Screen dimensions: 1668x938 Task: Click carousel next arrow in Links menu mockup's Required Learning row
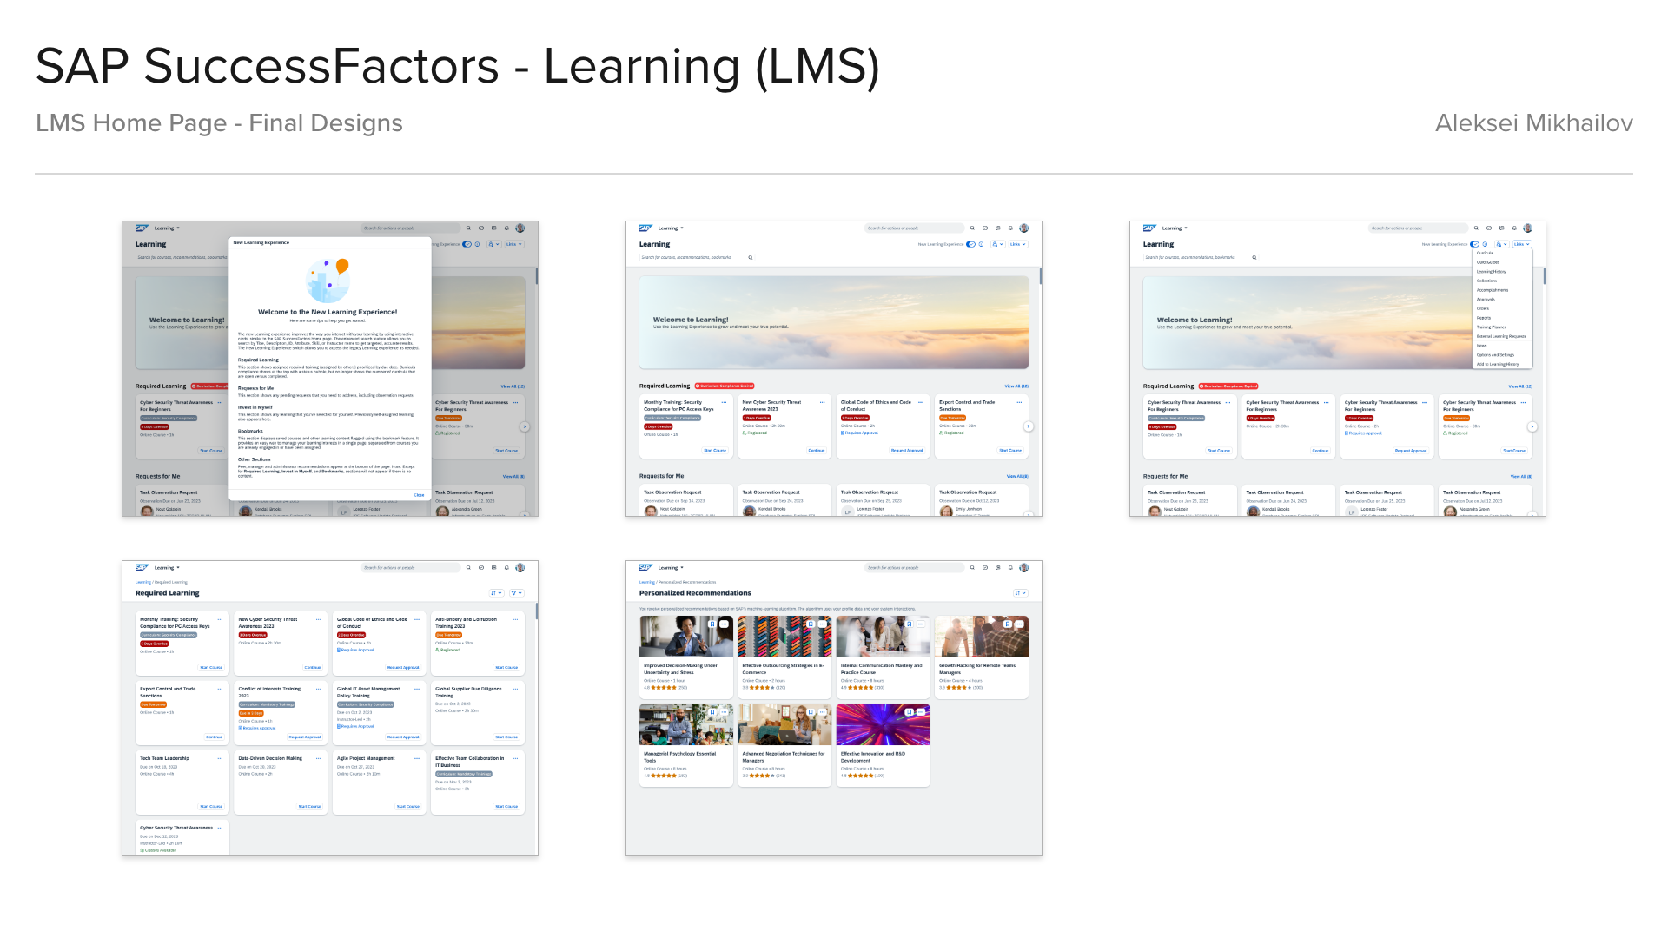tap(1532, 426)
